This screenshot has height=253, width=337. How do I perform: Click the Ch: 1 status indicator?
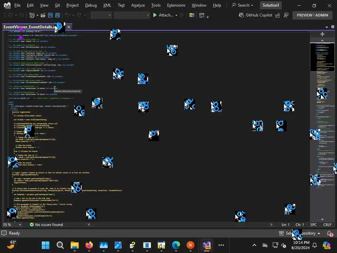tap(299, 225)
